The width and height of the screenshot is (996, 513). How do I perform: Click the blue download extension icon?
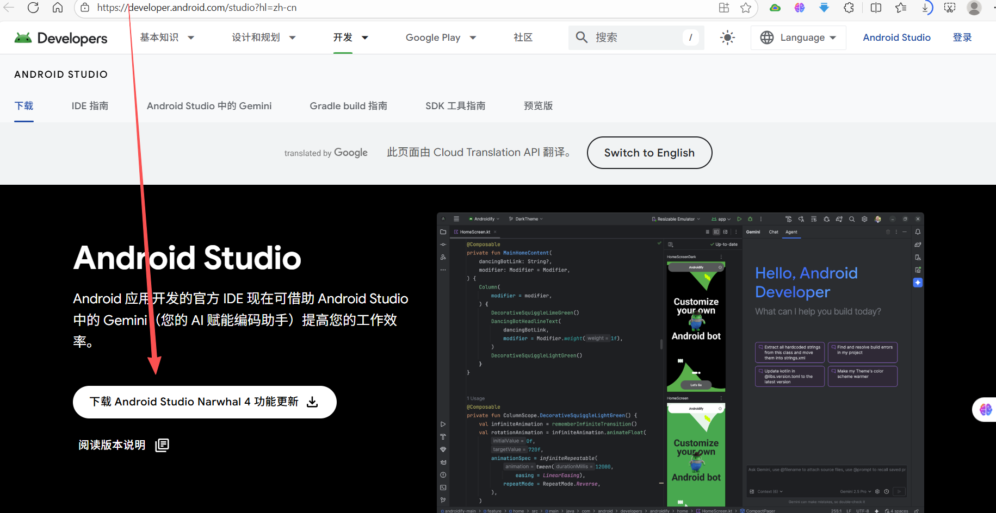(824, 8)
